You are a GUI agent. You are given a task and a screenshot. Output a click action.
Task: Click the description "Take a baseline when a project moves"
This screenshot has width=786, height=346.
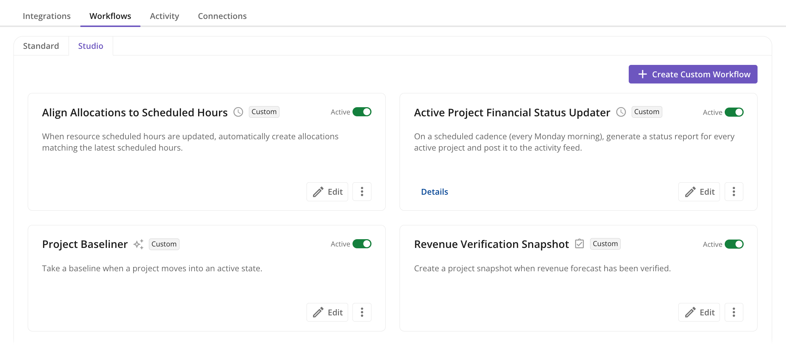[x=152, y=268]
